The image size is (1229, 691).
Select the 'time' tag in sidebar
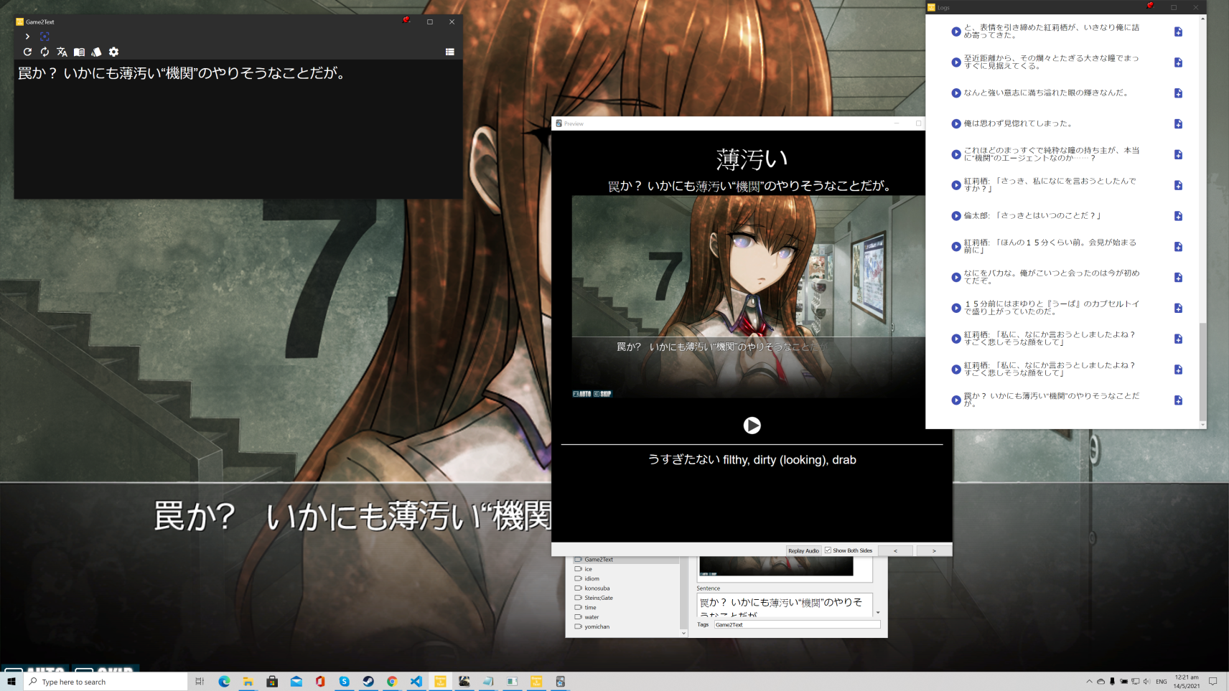point(590,607)
